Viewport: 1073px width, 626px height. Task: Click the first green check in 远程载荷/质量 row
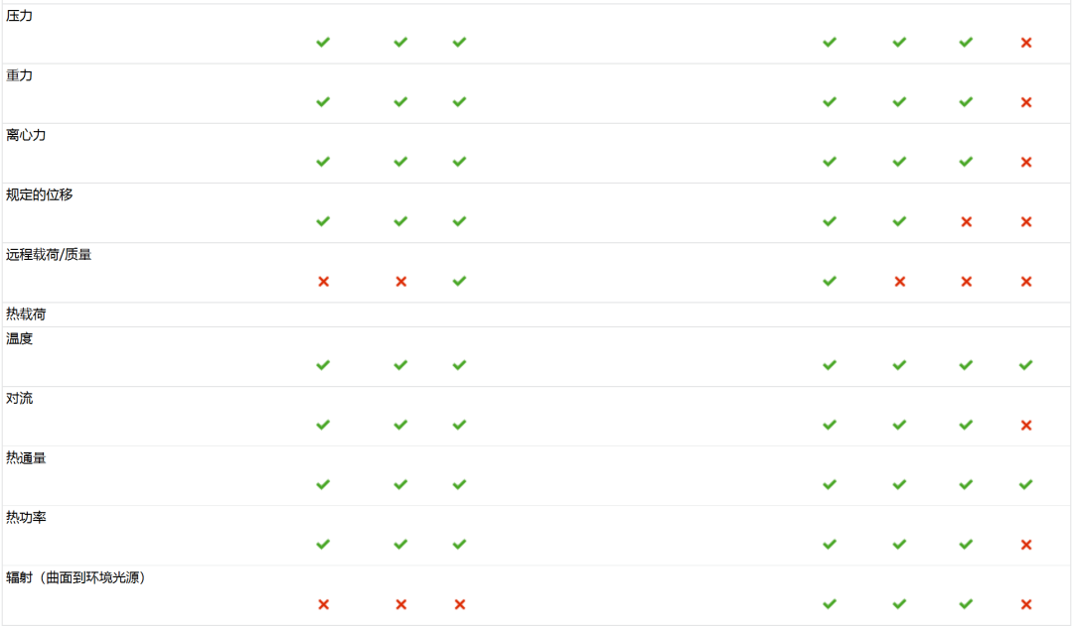[x=459, y=281]
